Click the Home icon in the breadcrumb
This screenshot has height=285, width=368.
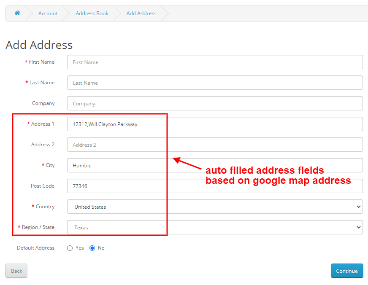pos(17,13)
